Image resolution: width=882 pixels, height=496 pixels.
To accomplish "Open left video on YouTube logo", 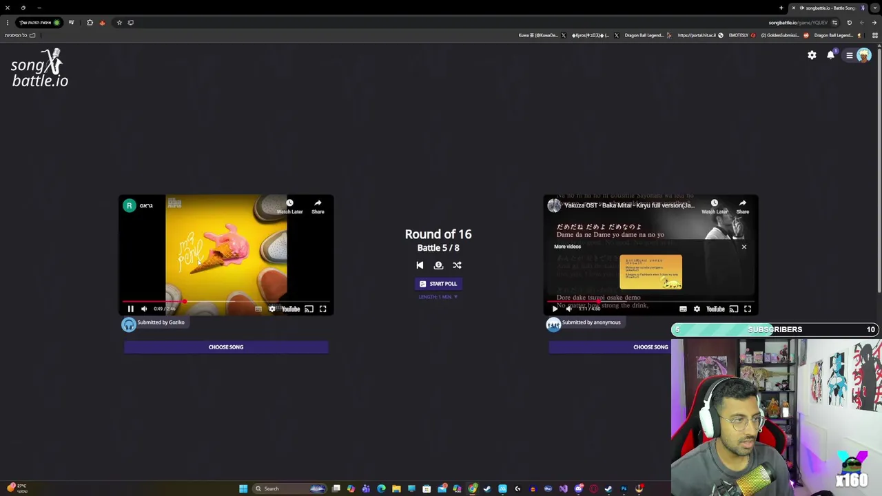I will [291, 309].
